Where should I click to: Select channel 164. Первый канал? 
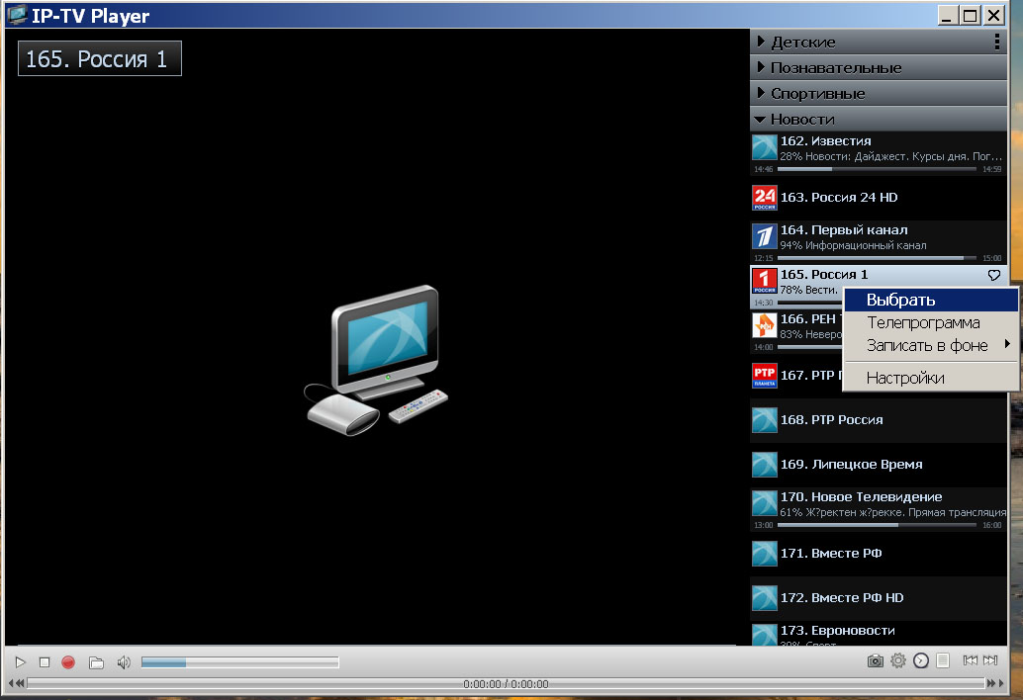(879, 242)
